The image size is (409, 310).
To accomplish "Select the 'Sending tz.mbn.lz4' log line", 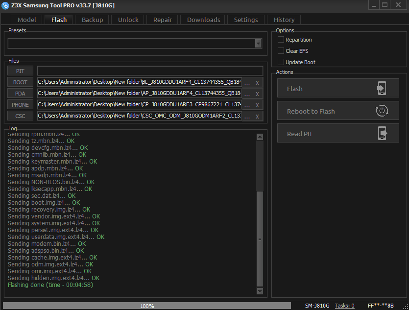I will pyautogui.click(x=41, y=141).
